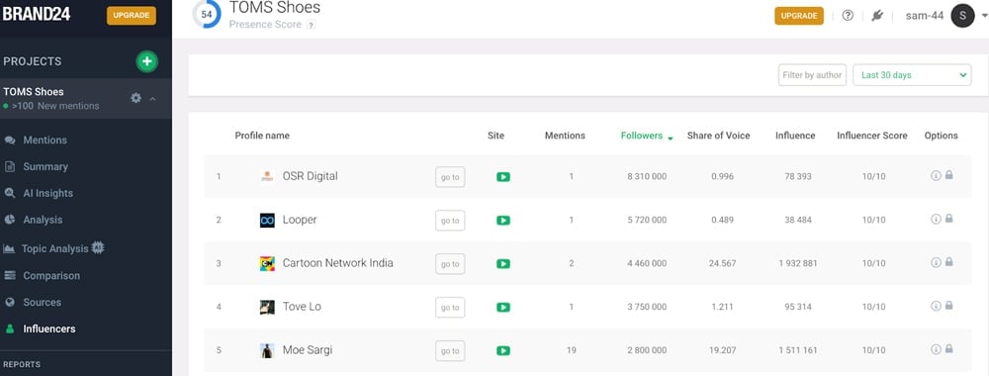Click YouTube icon in Looper row
This screenshot has width=989, height=376.
502,221
